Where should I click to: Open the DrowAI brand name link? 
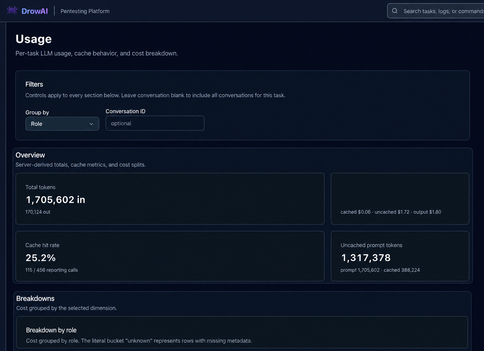(x=35, y=11)
